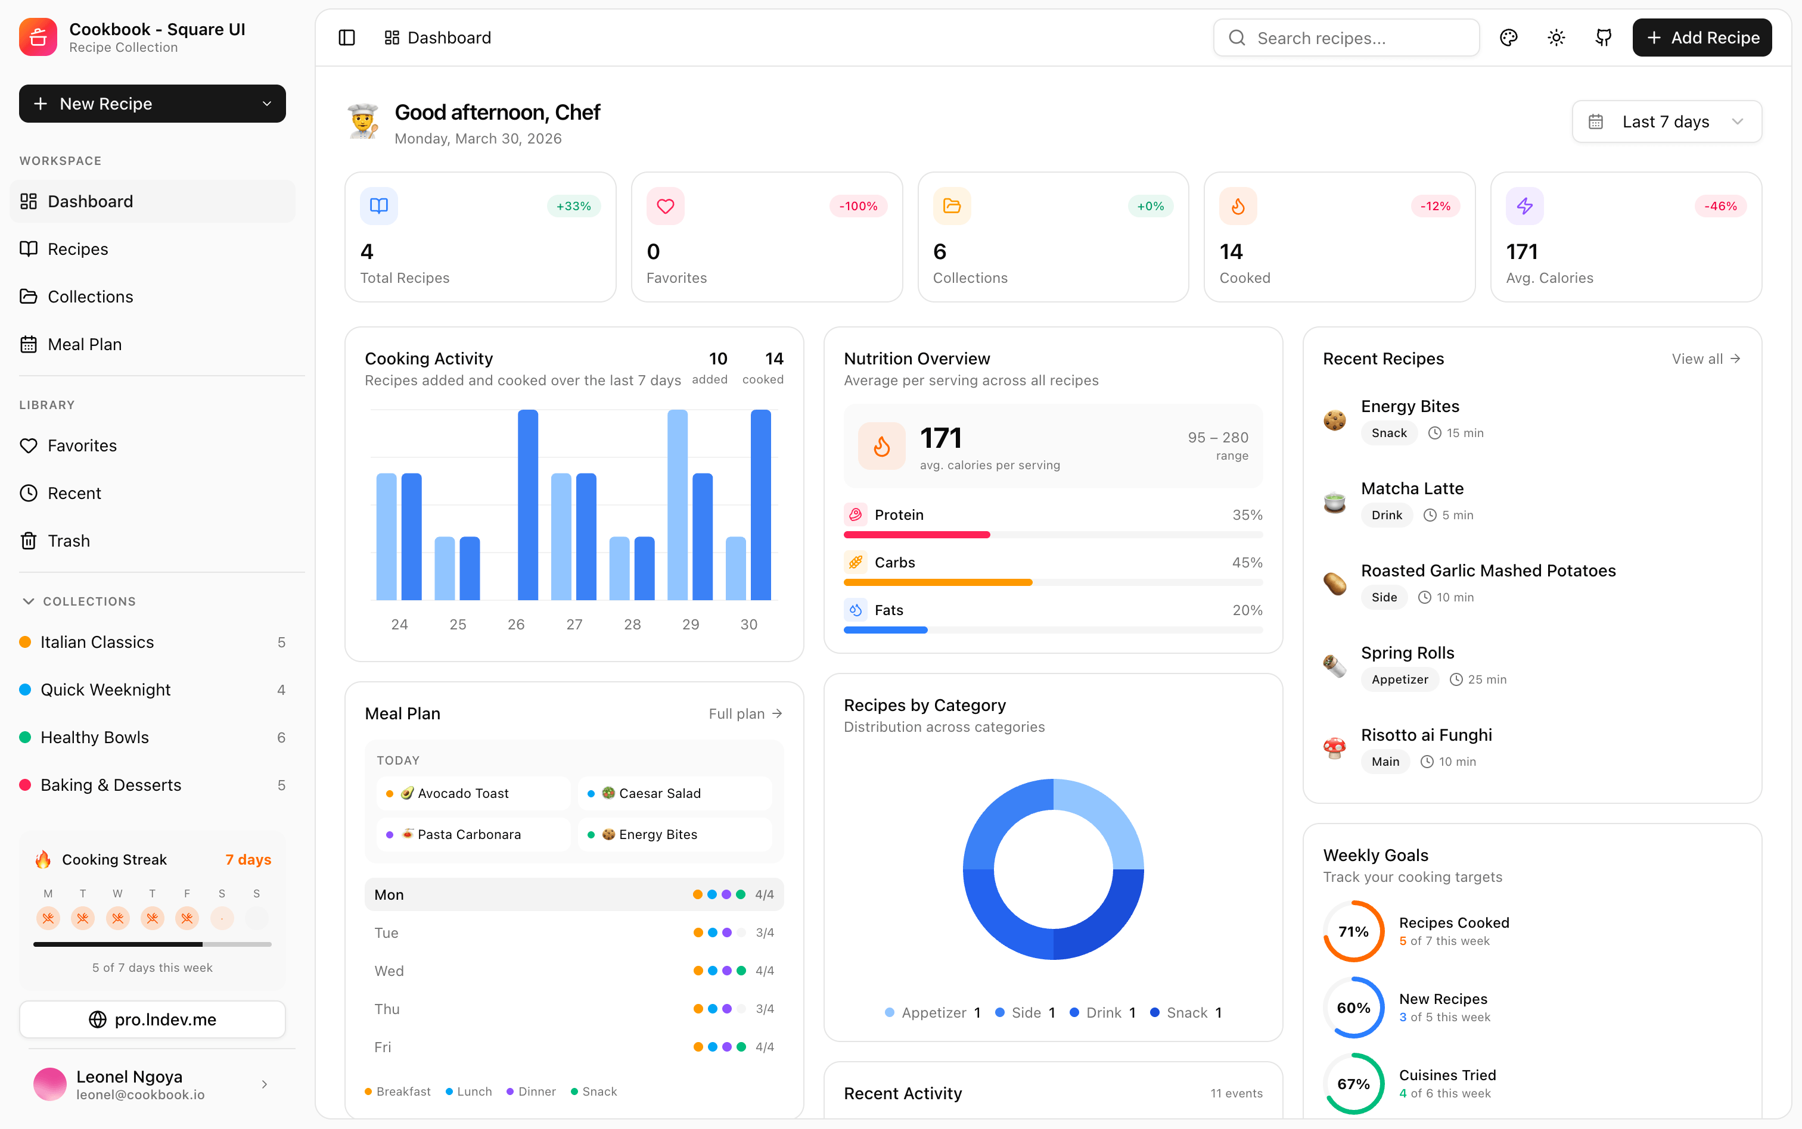Click the Cooking Streak weekly progress bar
This screenshot has height=1129, width=1802.
pos(153,944)
